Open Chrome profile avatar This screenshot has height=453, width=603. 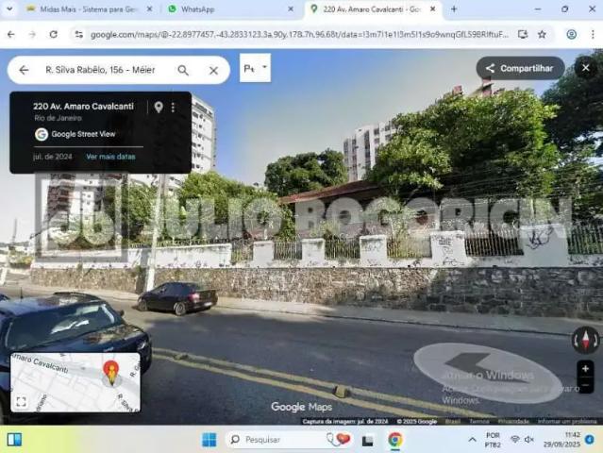coord(572,35)
